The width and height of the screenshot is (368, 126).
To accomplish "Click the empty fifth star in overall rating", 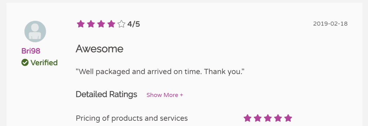I will [121, 24].
